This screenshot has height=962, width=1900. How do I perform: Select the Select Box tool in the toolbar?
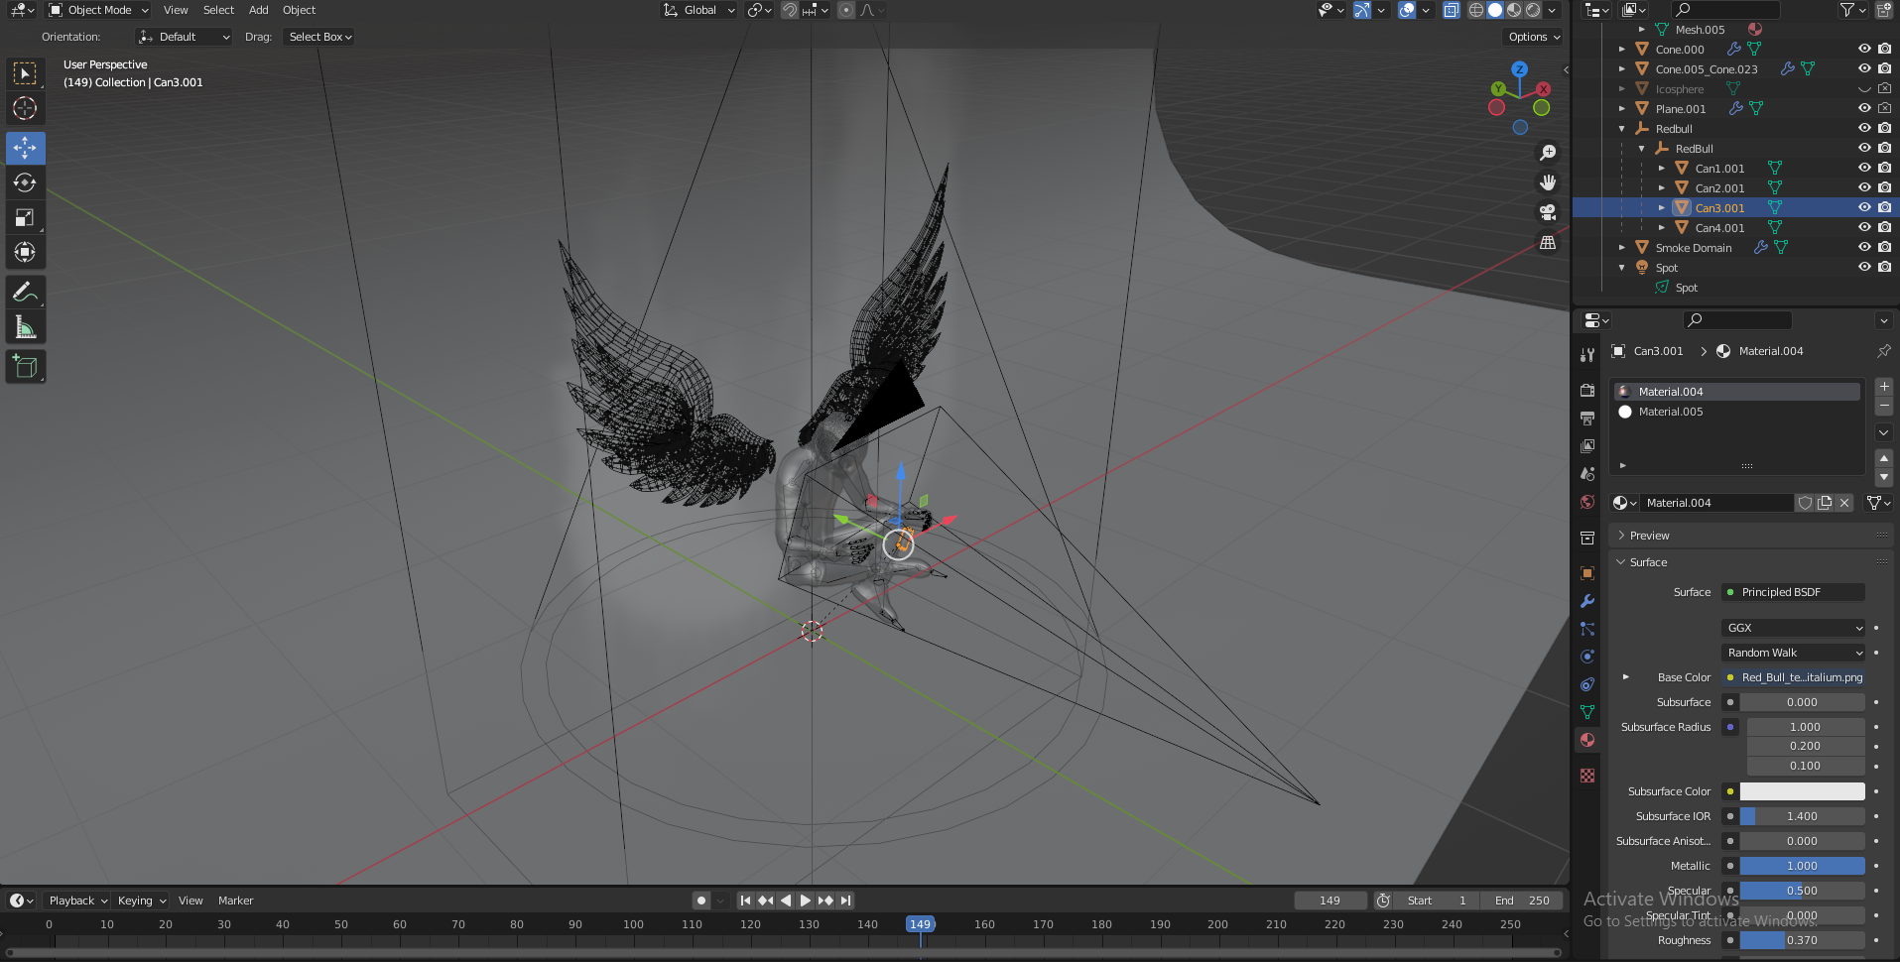25,73
